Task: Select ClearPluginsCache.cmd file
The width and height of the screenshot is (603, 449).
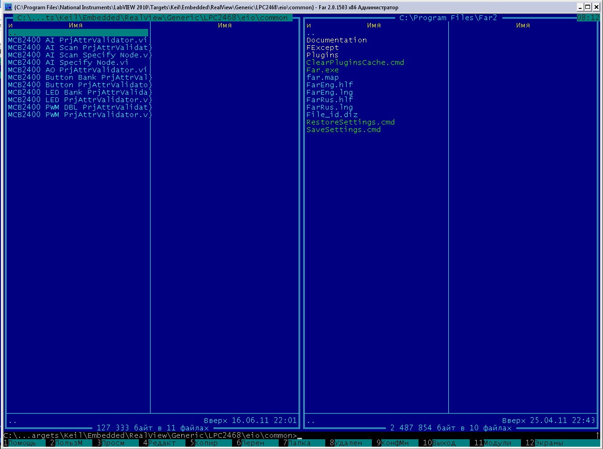Action: click(x=355, y=62)
